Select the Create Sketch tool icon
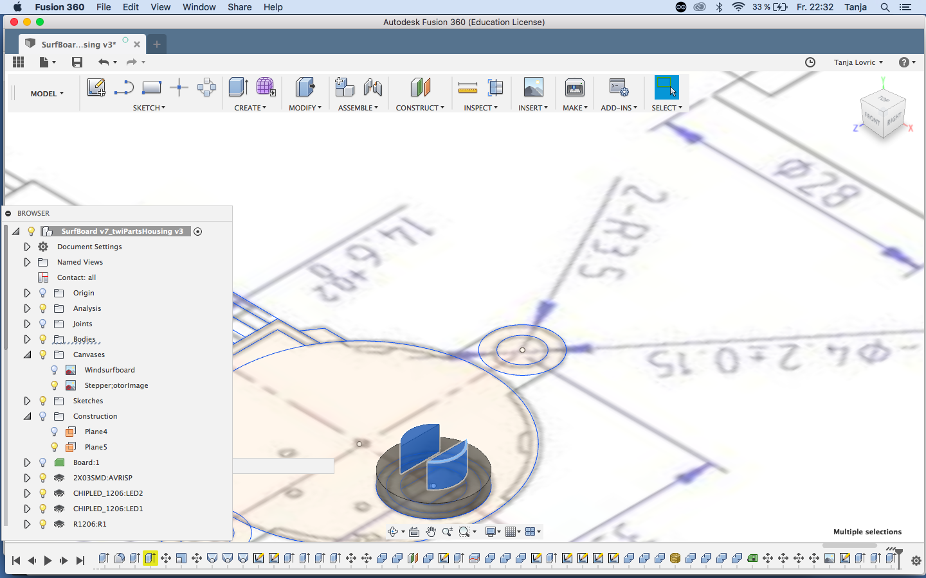This screenshot has height=578, width=926. point(96,87)
